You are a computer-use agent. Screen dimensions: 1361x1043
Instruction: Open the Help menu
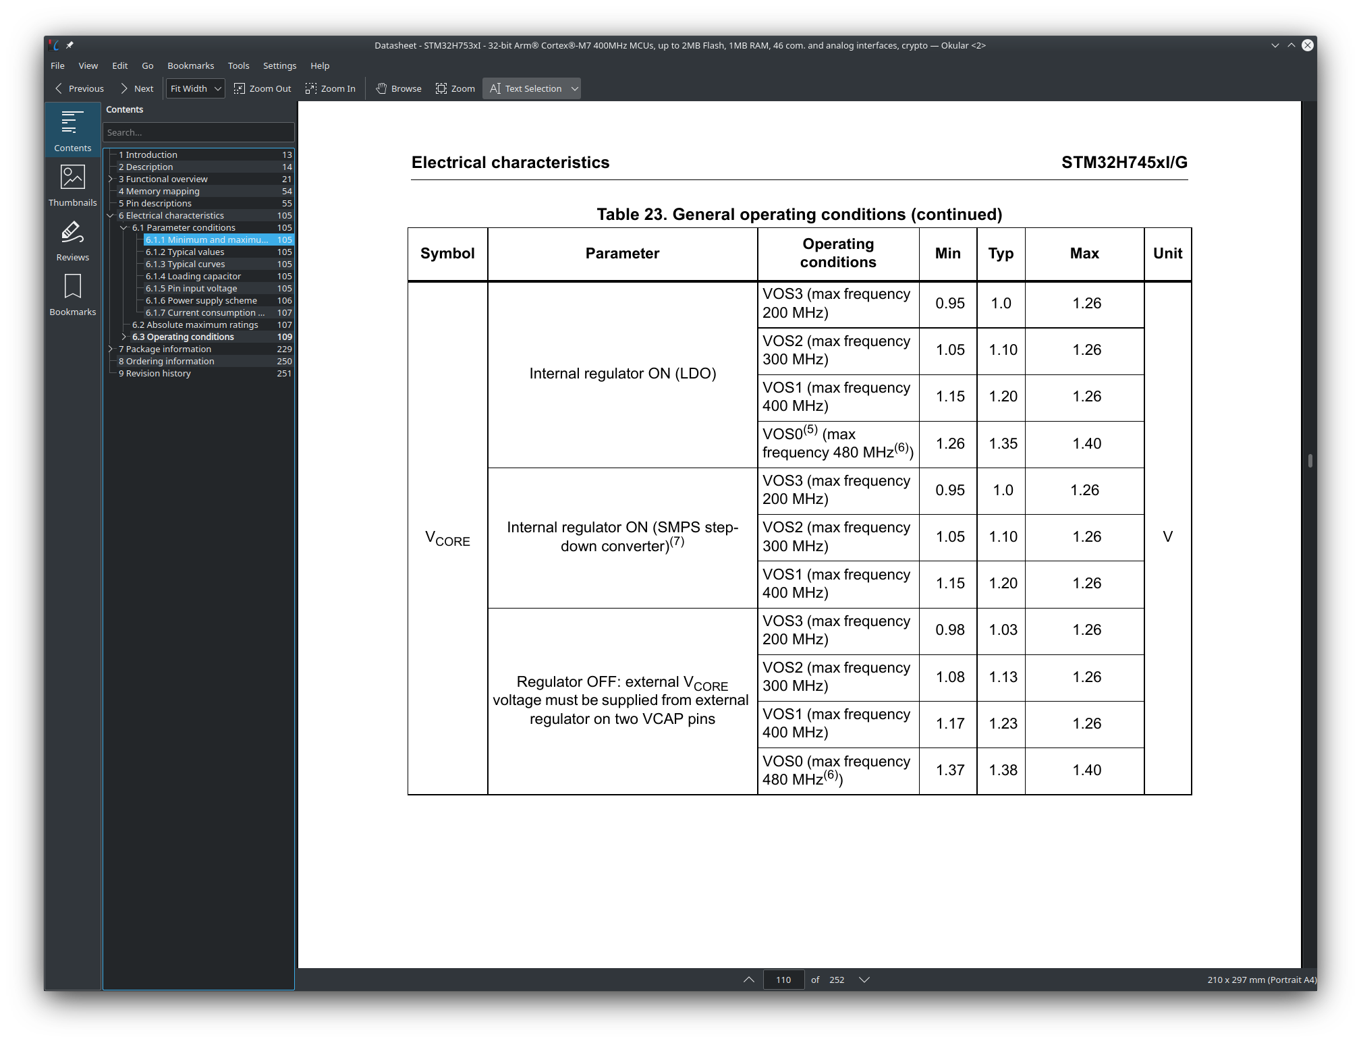(320, 65)
